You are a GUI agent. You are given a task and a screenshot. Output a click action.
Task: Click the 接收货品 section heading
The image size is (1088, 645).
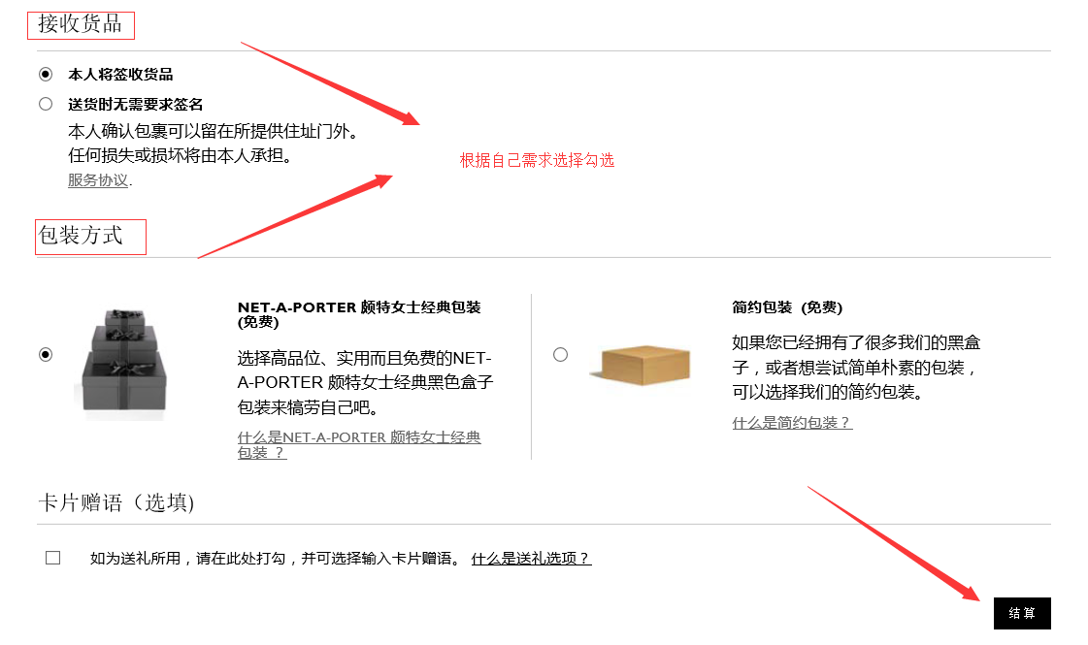pyautogui.click(x=80, y=23)
